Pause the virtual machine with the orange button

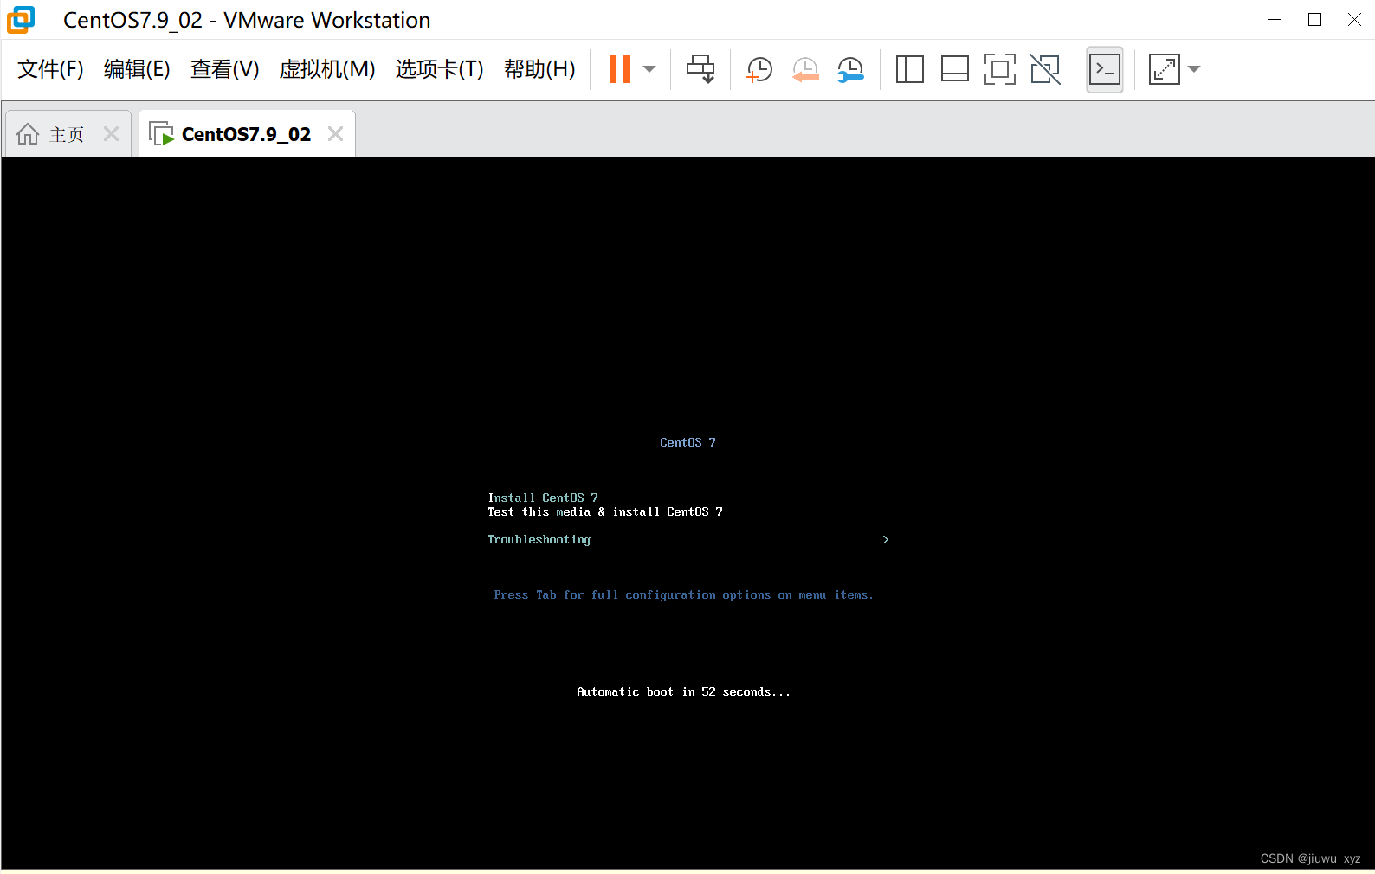[620, 69]
